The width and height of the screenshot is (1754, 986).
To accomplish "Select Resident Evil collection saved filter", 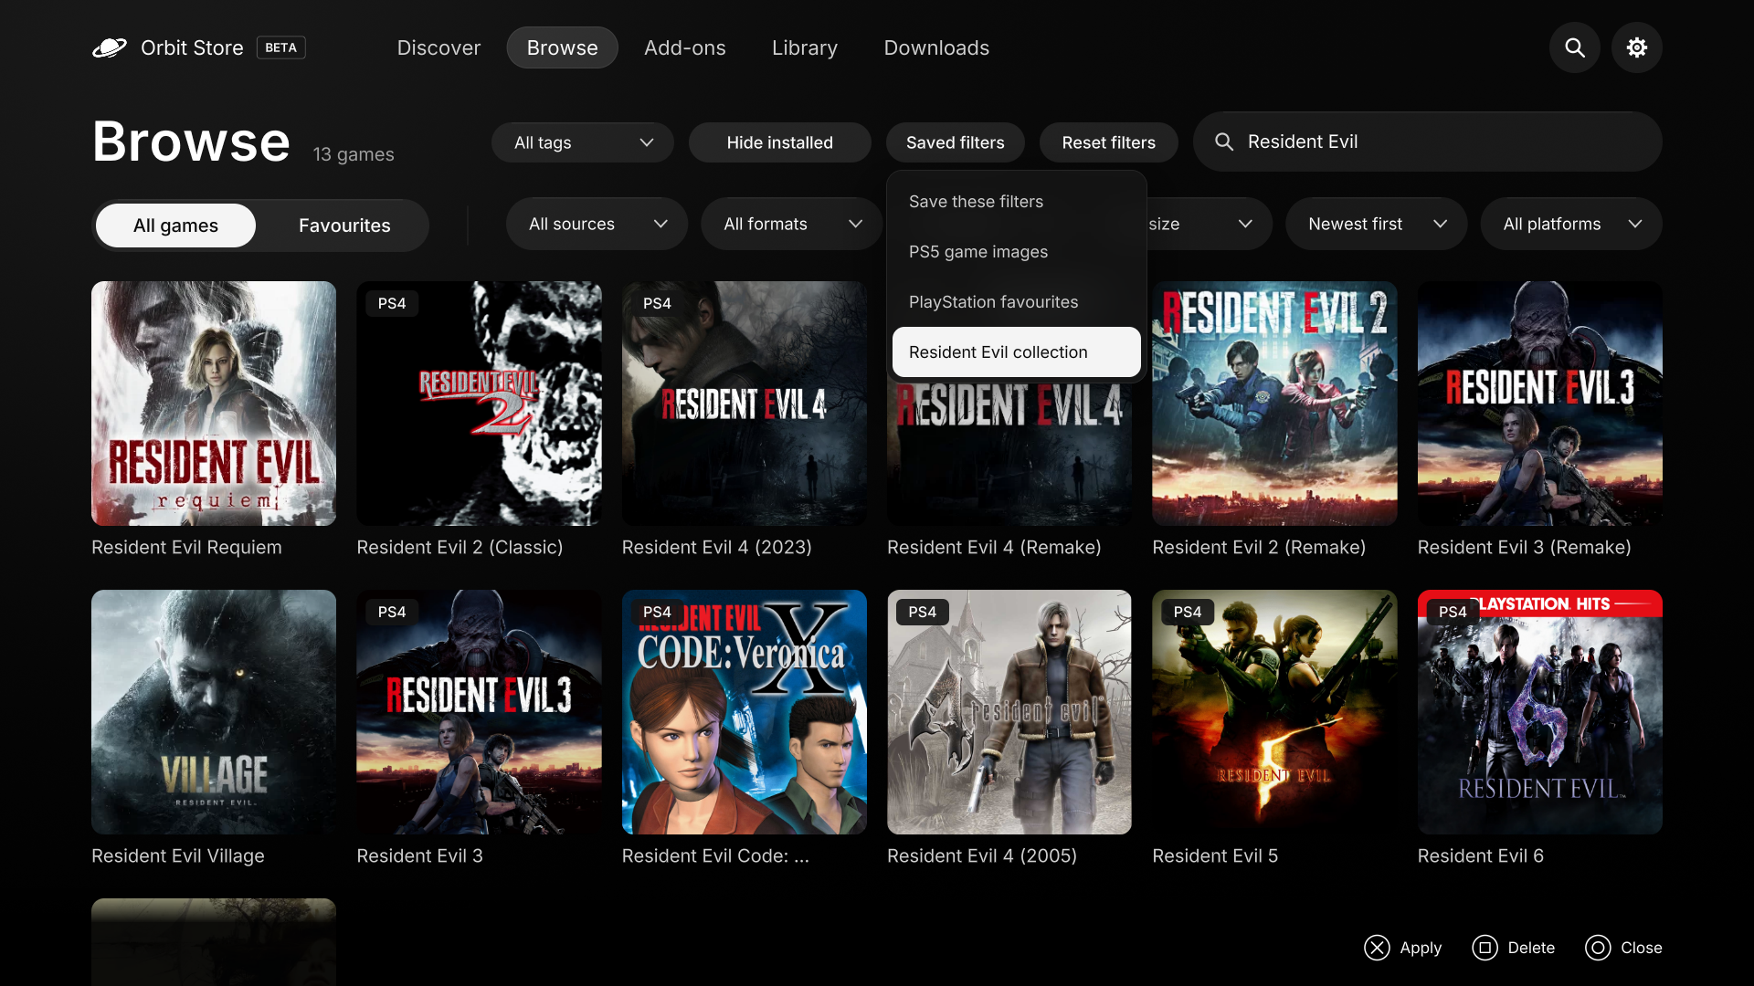I will [1016, 352].
